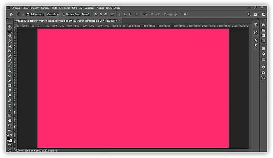Select the Crop tool
This screenshot has width=273, height=158.
tap(10, 46)
